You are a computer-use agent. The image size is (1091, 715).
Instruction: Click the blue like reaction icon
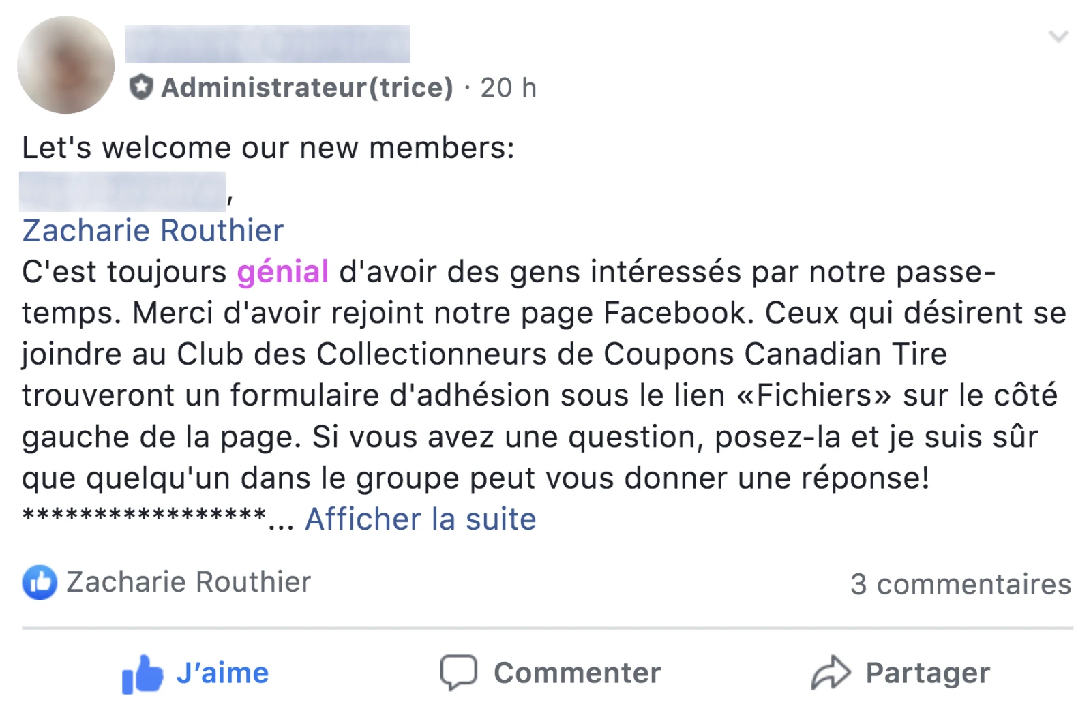coord(40,583)
